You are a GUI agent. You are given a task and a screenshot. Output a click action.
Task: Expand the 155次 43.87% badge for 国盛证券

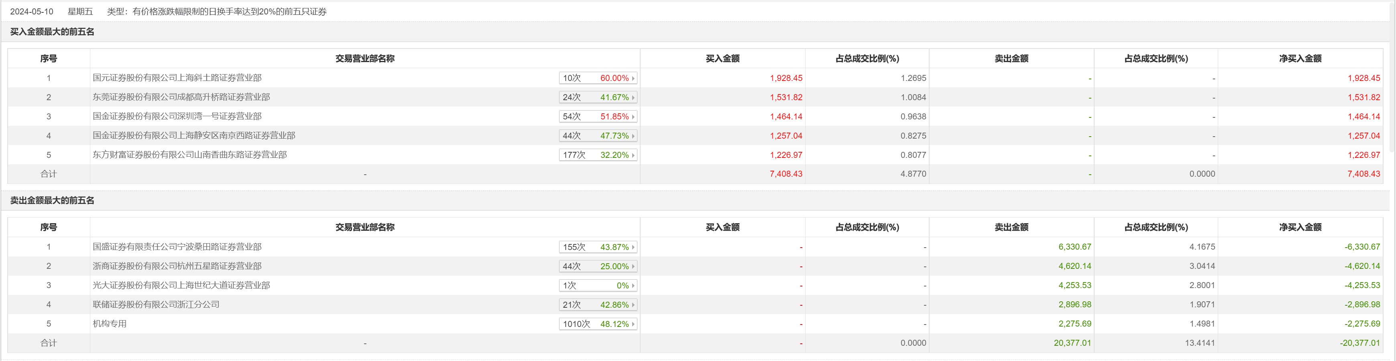pos(597,247)
